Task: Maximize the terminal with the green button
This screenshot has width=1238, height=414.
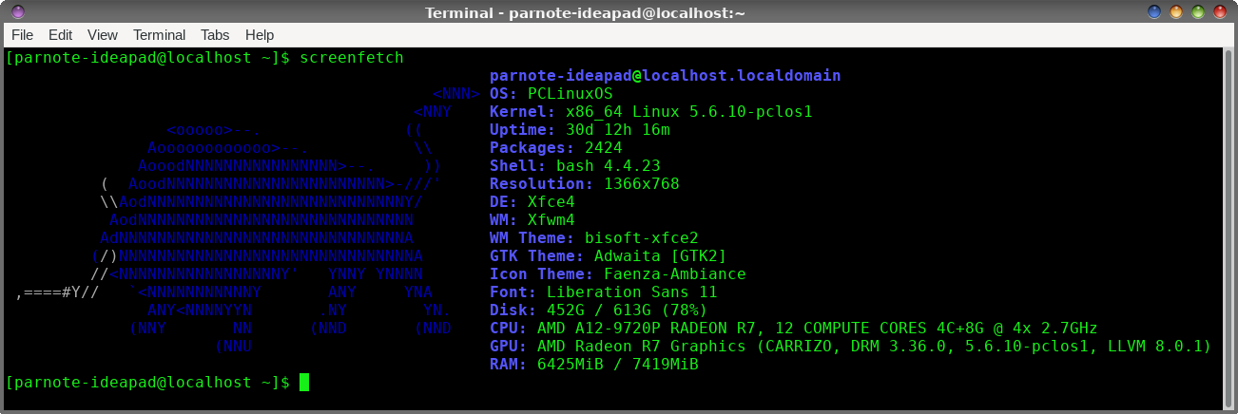Action: pos(1198,12)
